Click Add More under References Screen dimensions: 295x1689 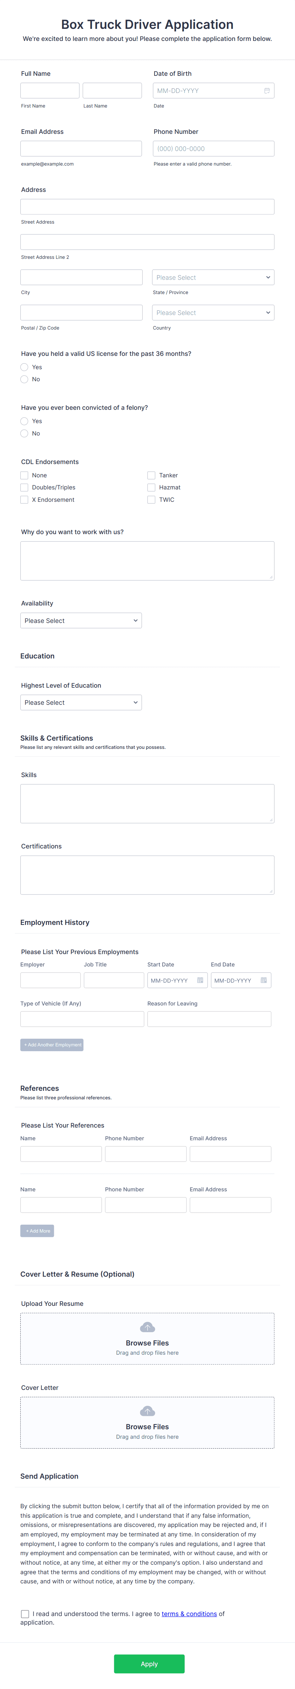pos(38,1231)
